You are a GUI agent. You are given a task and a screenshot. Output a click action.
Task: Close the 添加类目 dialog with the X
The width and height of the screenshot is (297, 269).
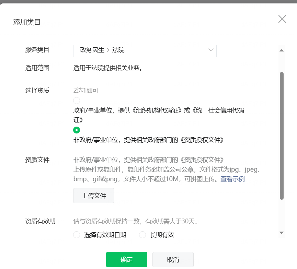(282, 19)
